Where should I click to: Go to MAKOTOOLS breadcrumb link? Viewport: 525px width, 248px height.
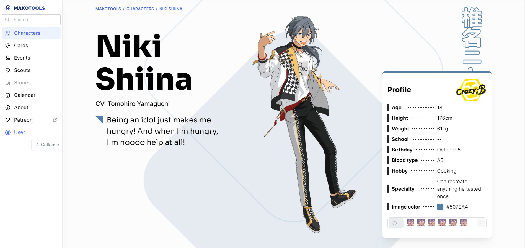[x=108, y=9]
